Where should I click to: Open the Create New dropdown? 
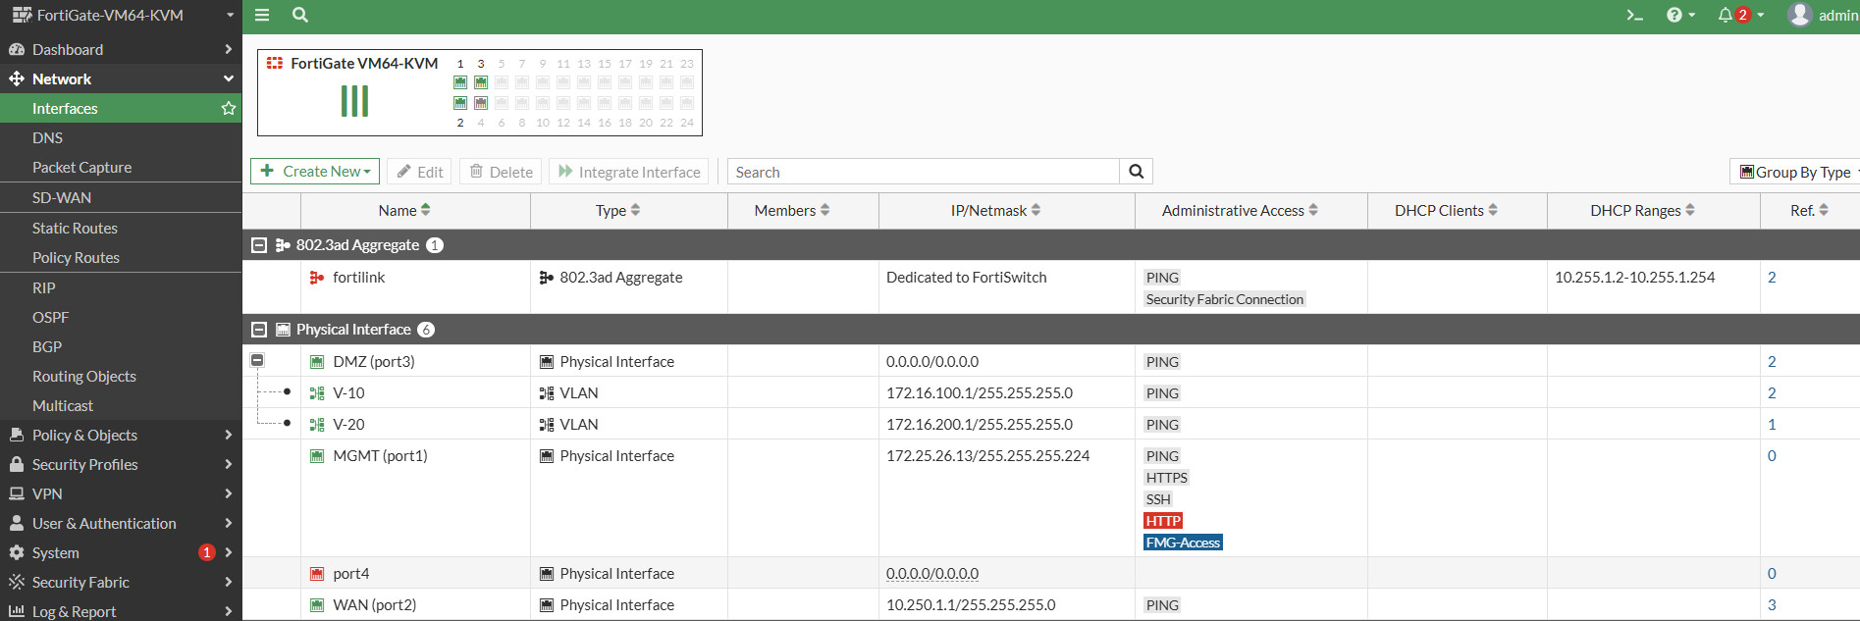[x=316, y=172]
